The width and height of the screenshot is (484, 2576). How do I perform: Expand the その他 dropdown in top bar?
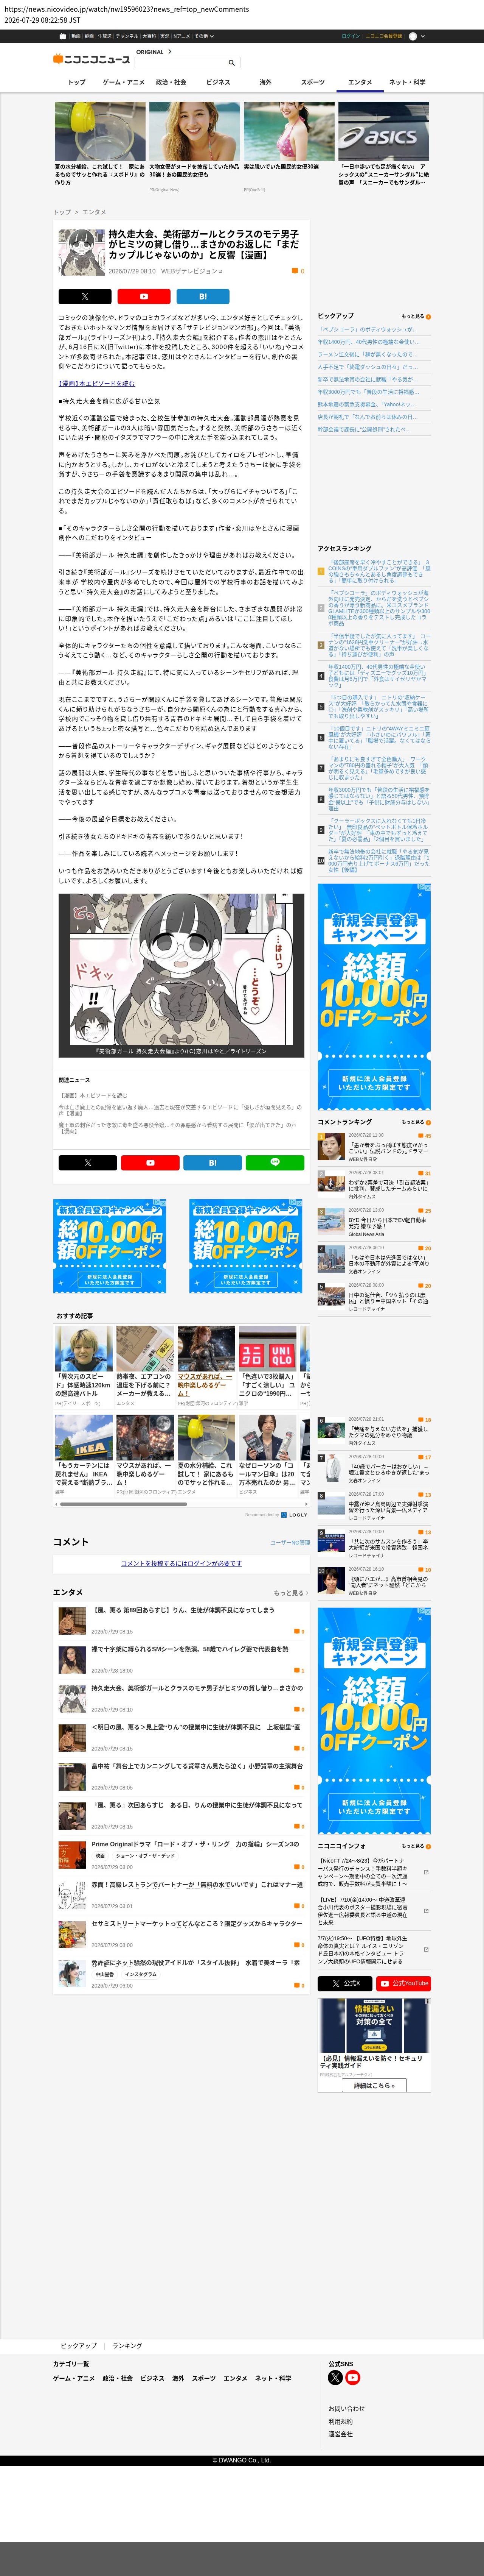coord(203,36)
